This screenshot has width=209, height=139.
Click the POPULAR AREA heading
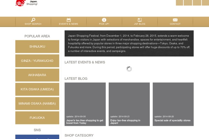point(37,36)
